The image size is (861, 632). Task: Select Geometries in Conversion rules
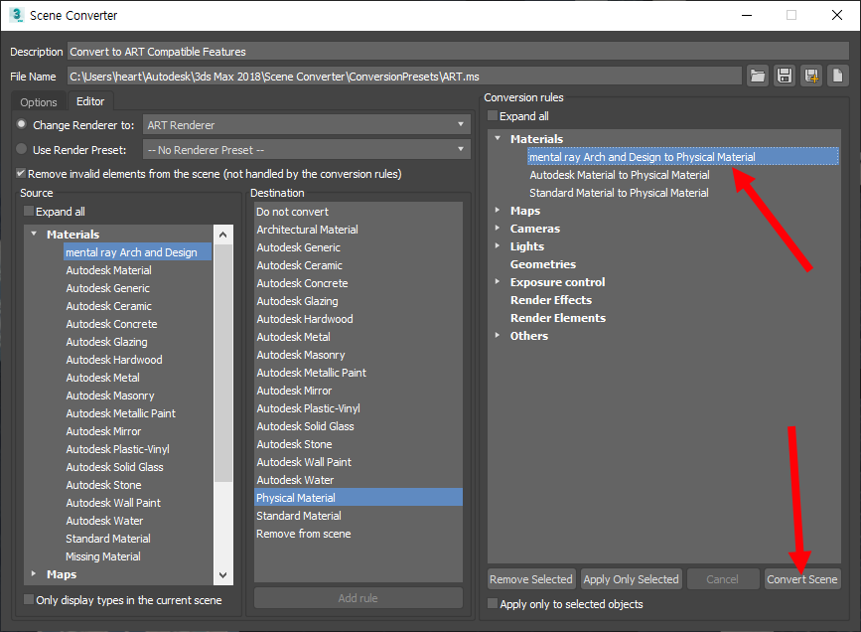pyautogui.click(x=543, y=264)
